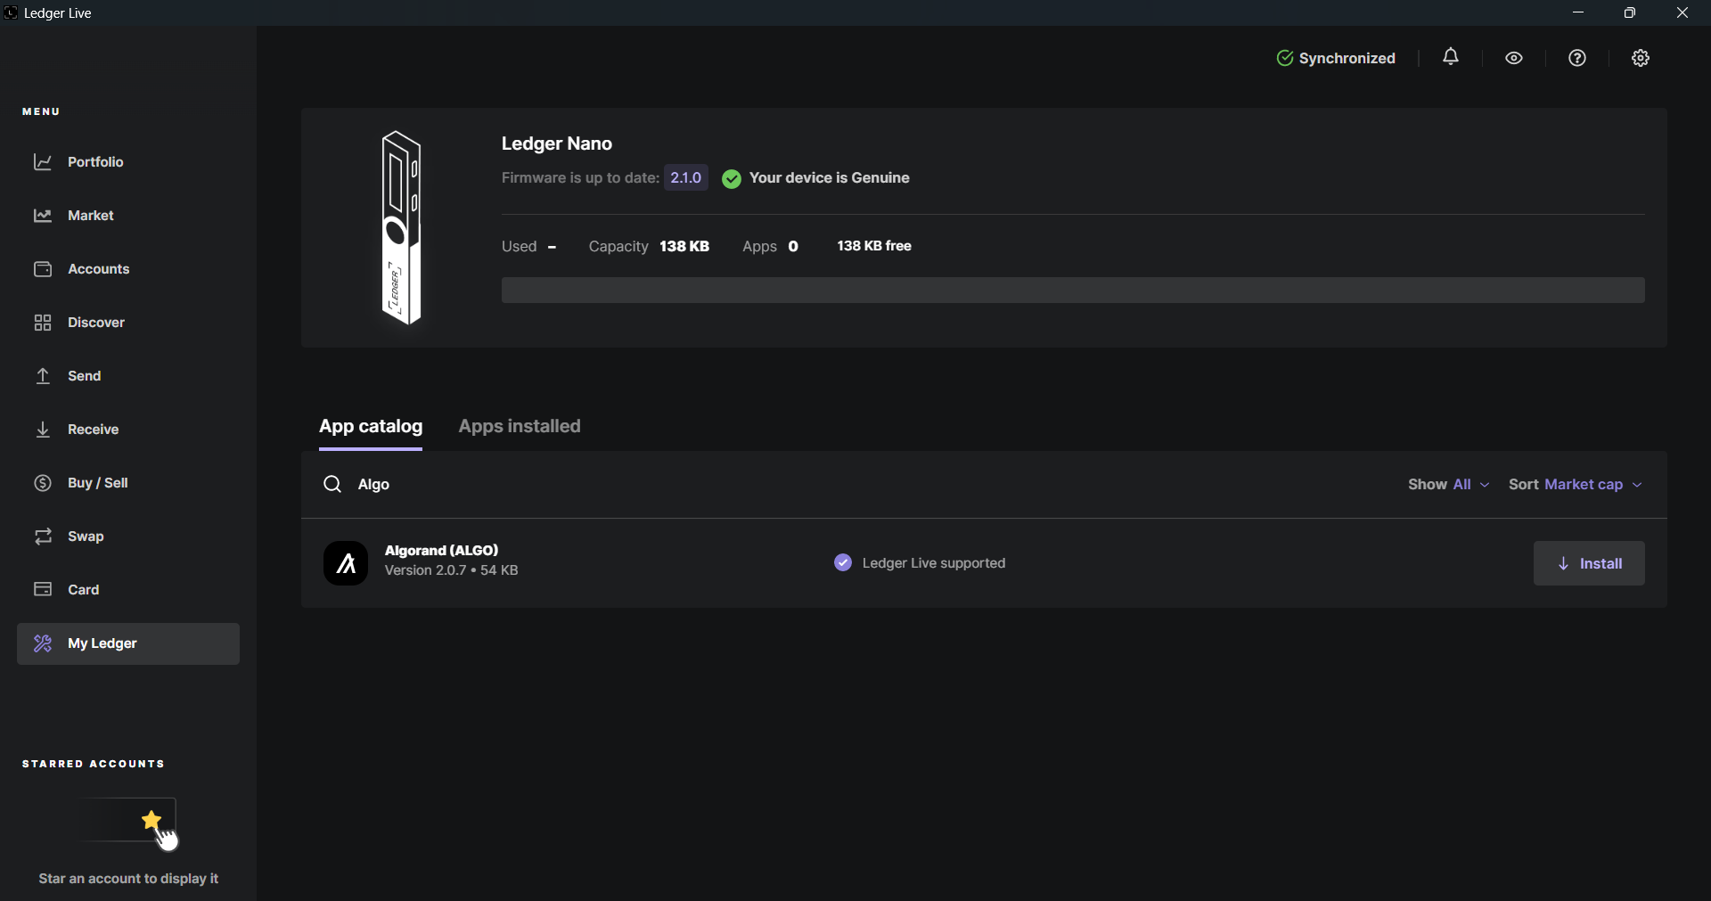Go to the Swap section
This screenshot has height=901, width=1711.
pyautogui.click(x=86, y=537)
